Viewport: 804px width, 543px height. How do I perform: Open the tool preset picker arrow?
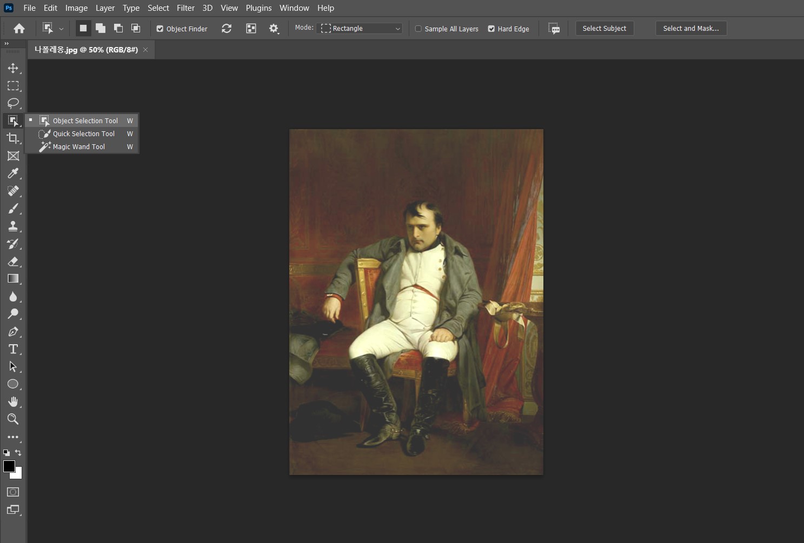[x=61, y=29]
